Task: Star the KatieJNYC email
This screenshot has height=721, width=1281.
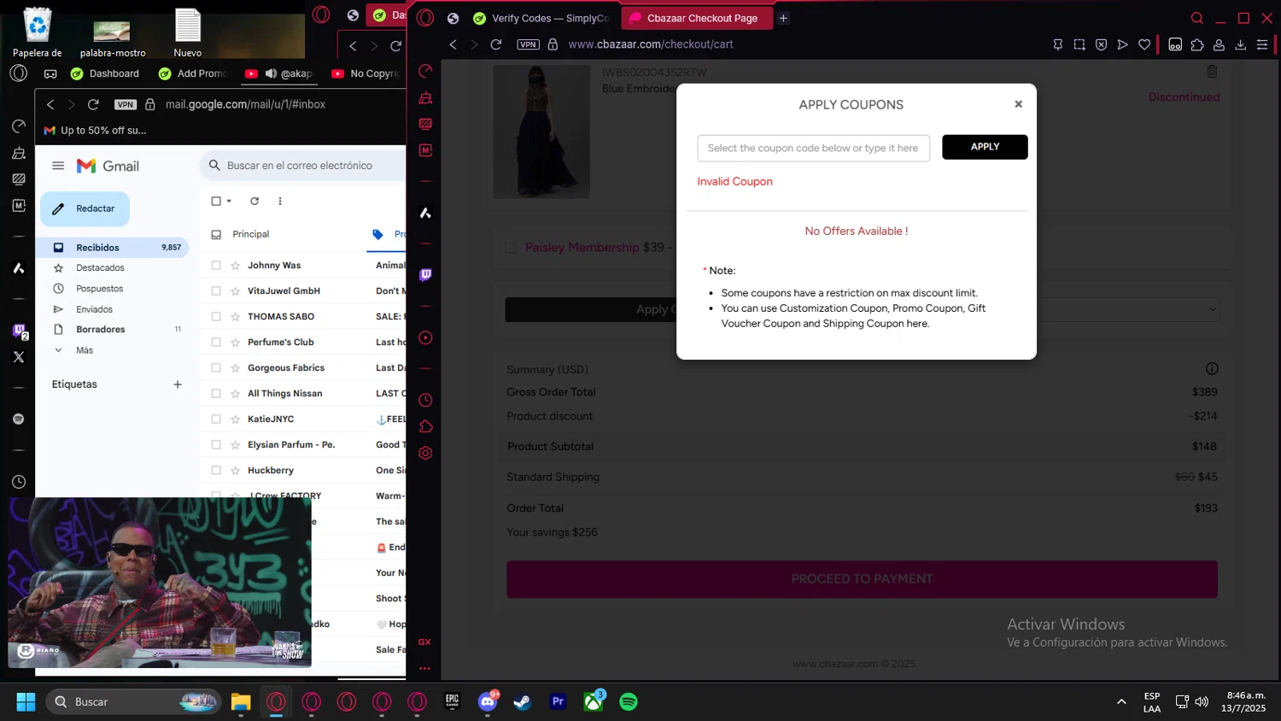Action: coord(235,419)
